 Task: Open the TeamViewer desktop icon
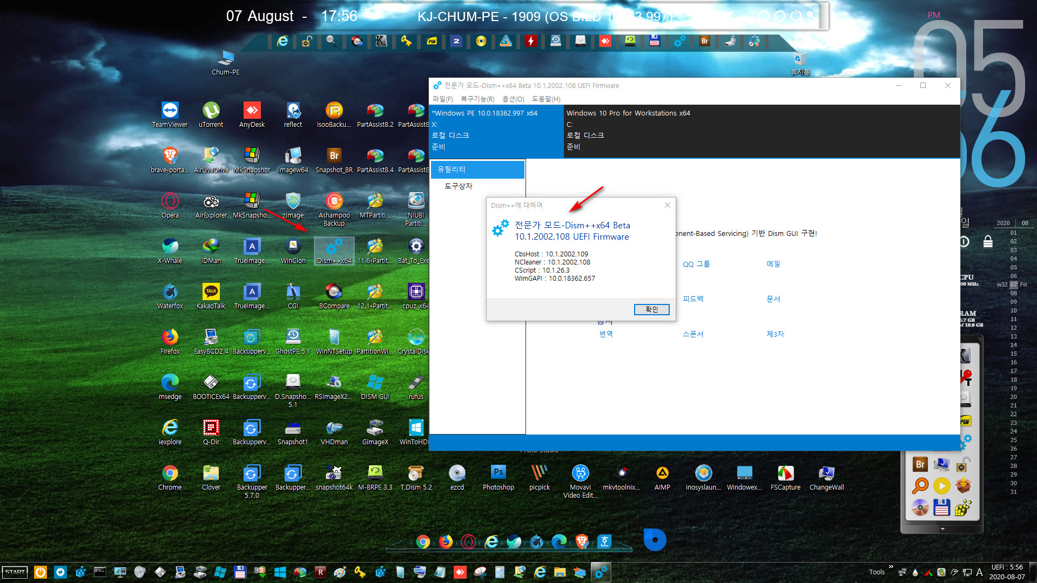pyautogui.click(x=170, y=115)
